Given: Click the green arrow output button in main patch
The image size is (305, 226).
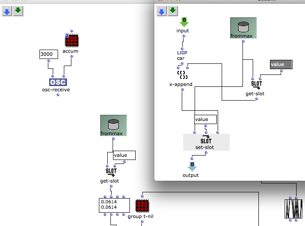Looking at the screenshot, I should 18,11.
